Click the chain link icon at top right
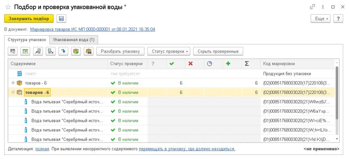Viewport: 349px width, 159px height. 312,7
